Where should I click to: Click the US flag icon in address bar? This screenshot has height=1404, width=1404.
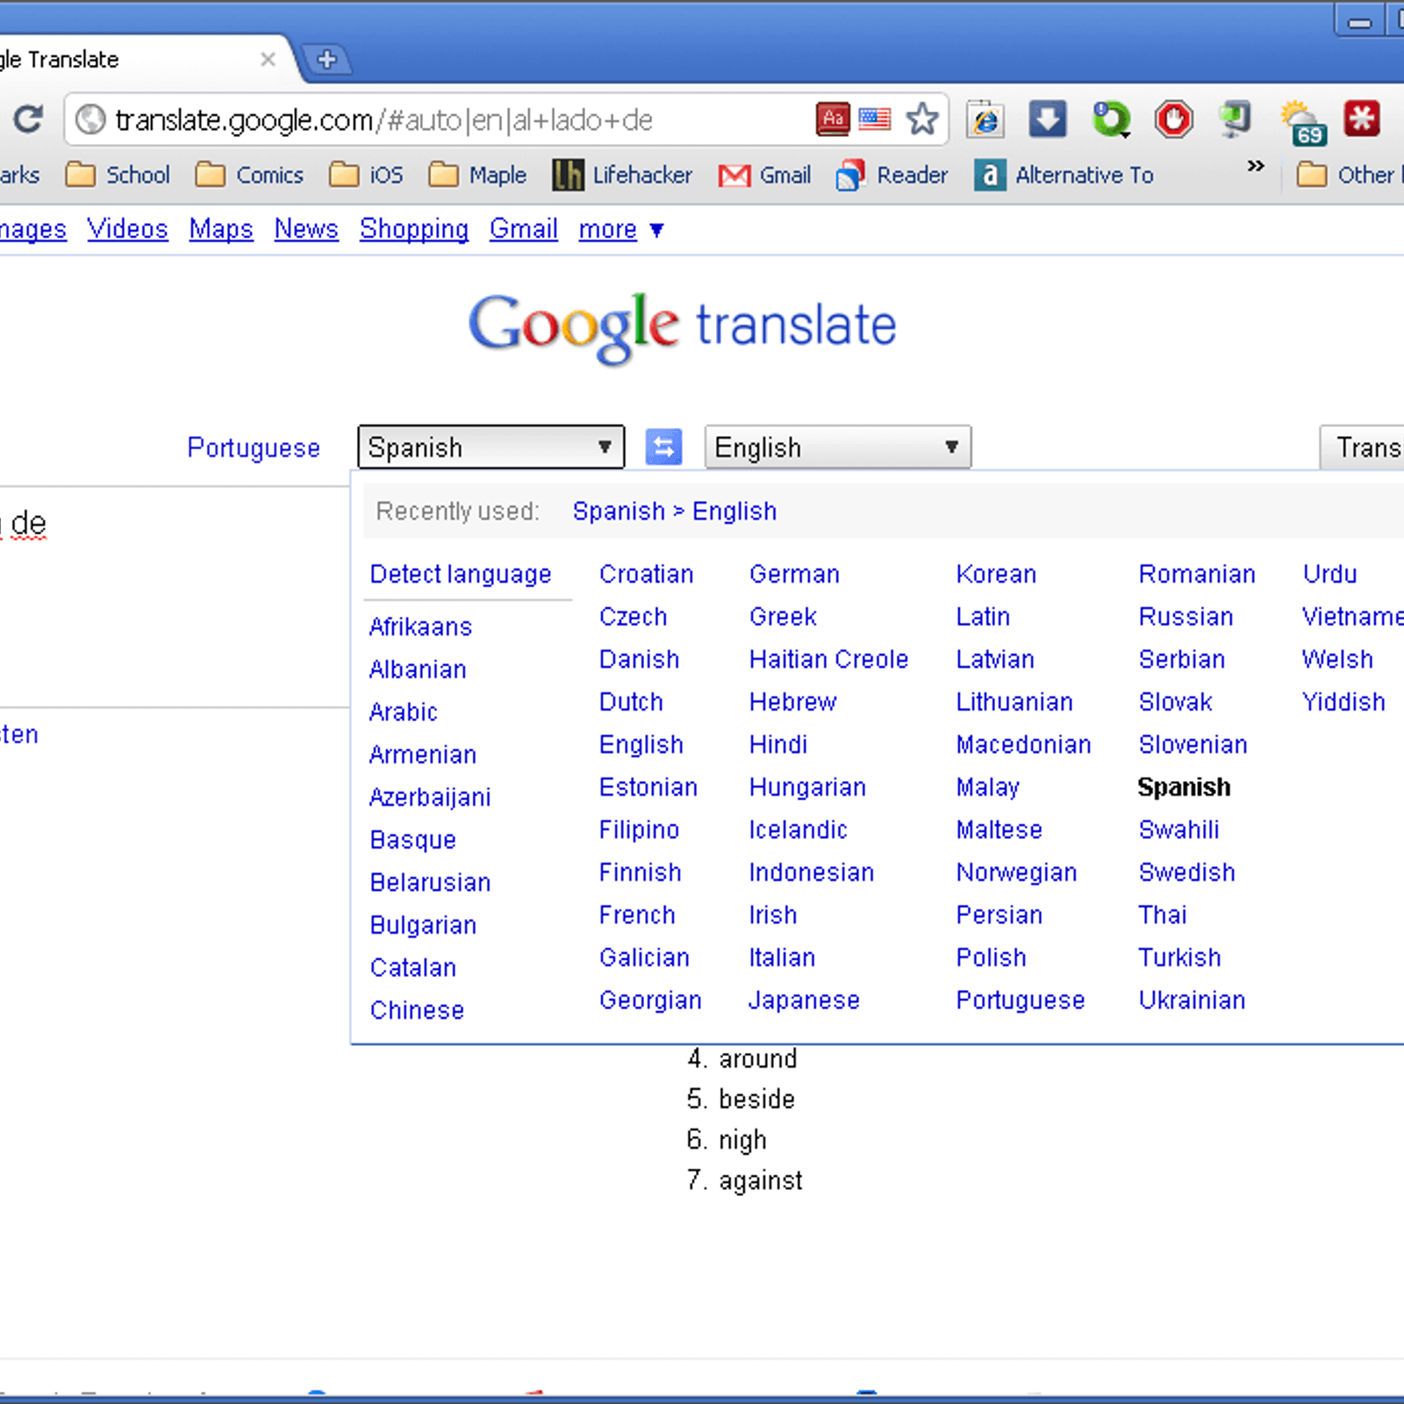click(x=875, y=118)
